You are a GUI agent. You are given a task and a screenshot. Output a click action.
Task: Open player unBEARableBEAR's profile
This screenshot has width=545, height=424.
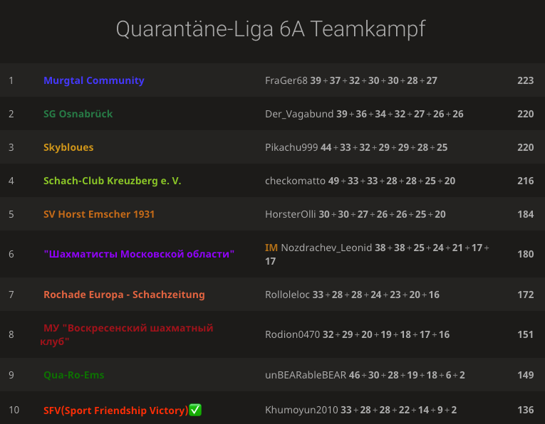pyautogui.click(x=306, y=375)
